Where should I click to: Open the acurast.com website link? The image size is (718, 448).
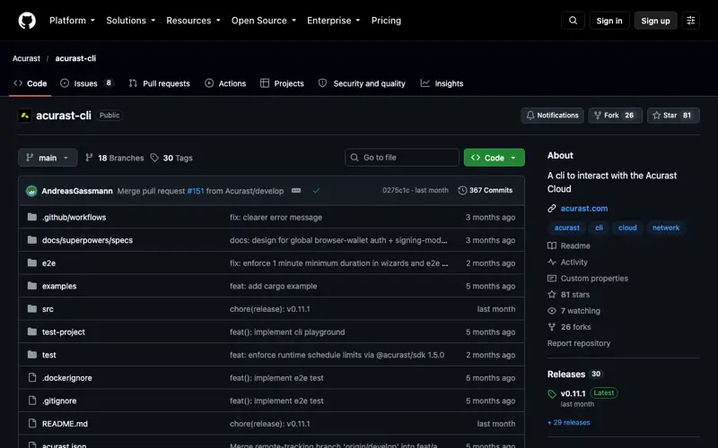(x=584, y=209)
